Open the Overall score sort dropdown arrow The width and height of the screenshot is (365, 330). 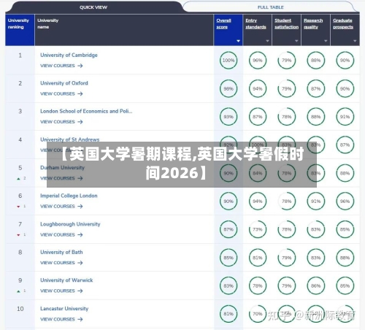pos(238,41)
